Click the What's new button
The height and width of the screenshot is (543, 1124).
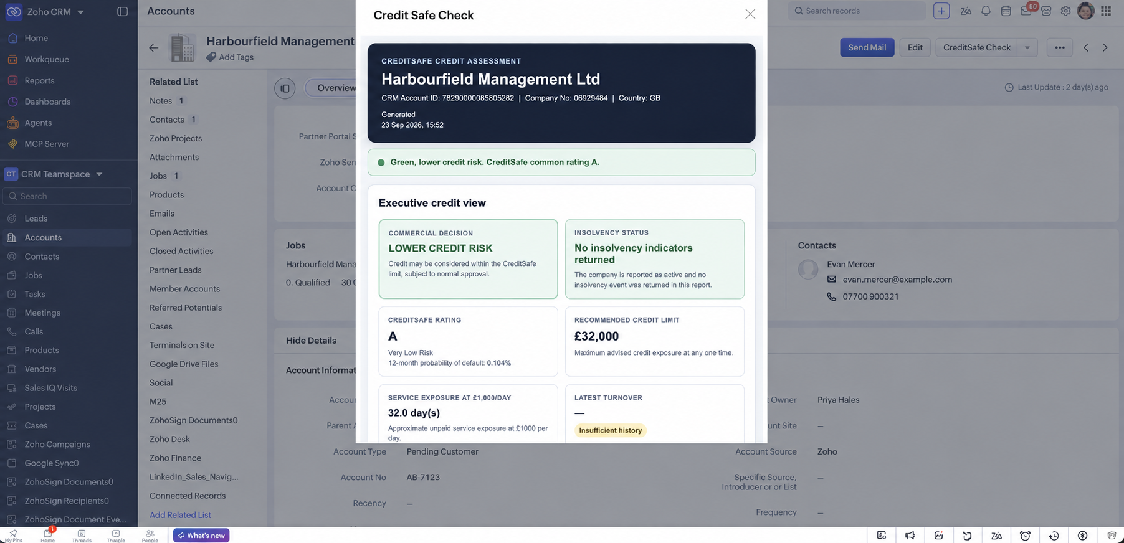pyautogui.click(x=201, y=536)
